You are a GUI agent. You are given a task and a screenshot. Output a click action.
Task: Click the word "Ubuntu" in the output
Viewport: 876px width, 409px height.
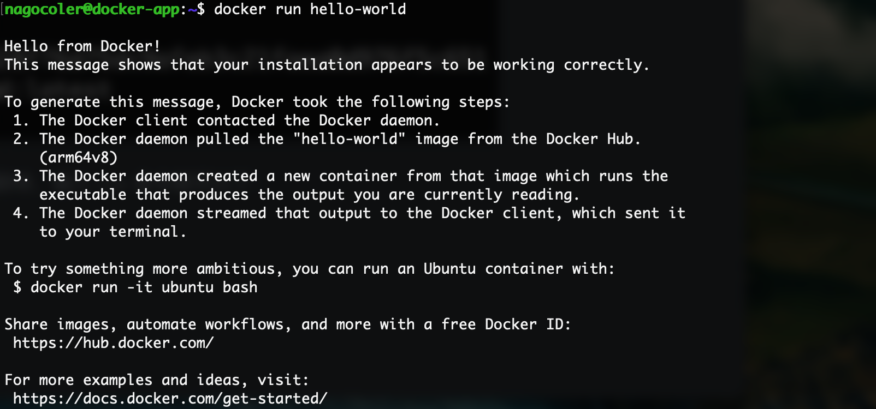pyautogui.click(x=449, y=269)
